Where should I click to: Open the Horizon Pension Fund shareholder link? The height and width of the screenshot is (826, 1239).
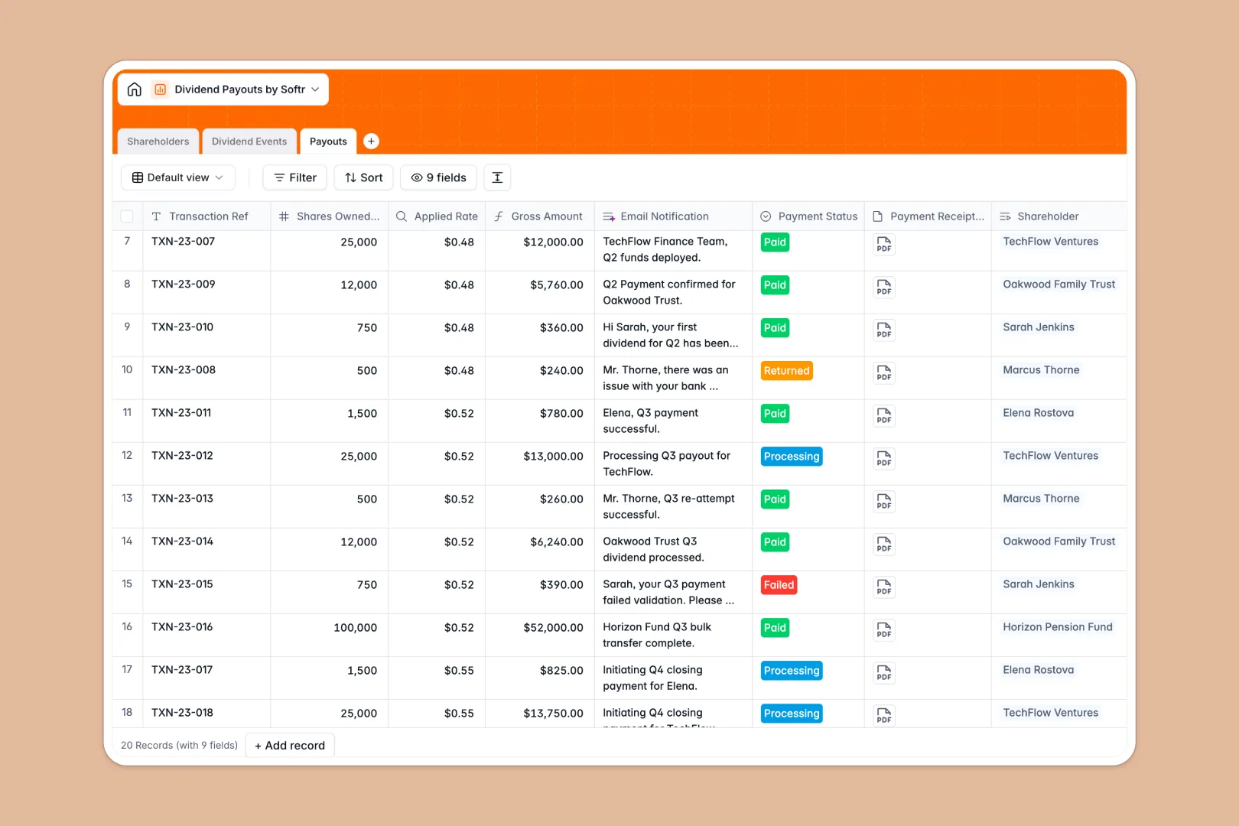click(1057, 627)
